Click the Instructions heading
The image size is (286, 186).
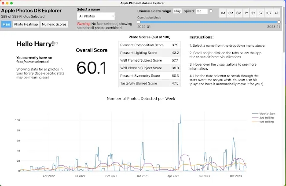[x=202, y=37]
